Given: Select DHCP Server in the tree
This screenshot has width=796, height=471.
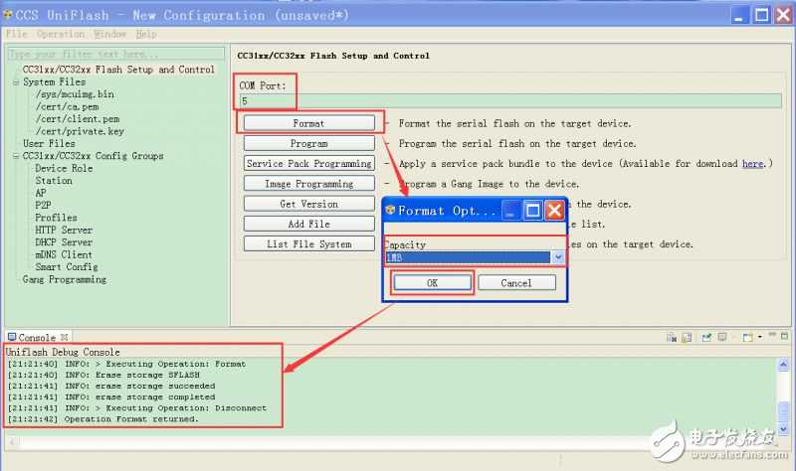Looking at the screenshot, I should pyautogui.click(x=64, y=242).
